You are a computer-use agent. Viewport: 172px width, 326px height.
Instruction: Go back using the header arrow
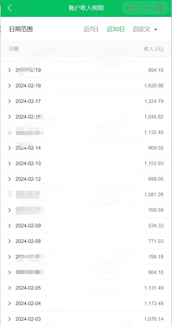(10, 8)
